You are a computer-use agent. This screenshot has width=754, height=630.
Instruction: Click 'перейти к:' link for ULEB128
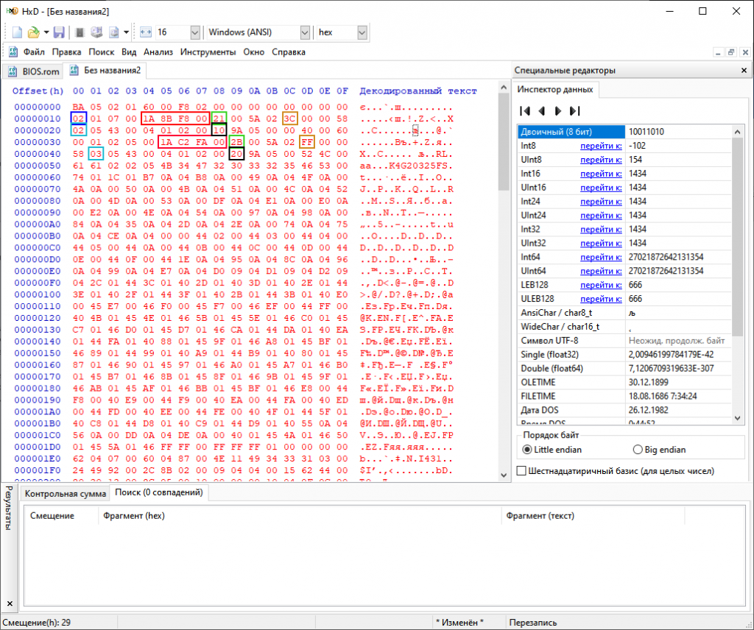[601, 299]
